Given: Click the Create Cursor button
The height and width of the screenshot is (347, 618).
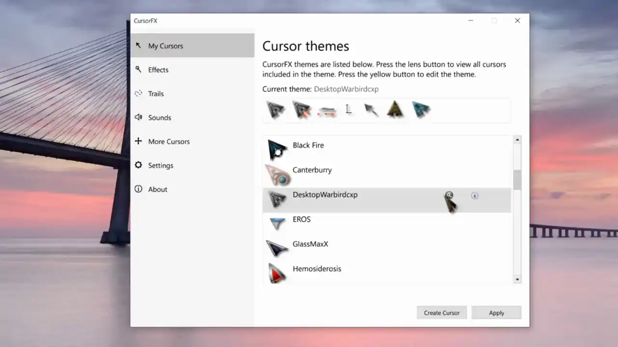Looking at the screenshot, I should 442,313.
